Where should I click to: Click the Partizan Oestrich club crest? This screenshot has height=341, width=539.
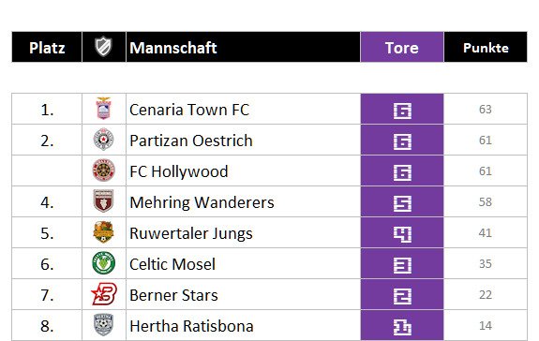click(x=103, y=140)
